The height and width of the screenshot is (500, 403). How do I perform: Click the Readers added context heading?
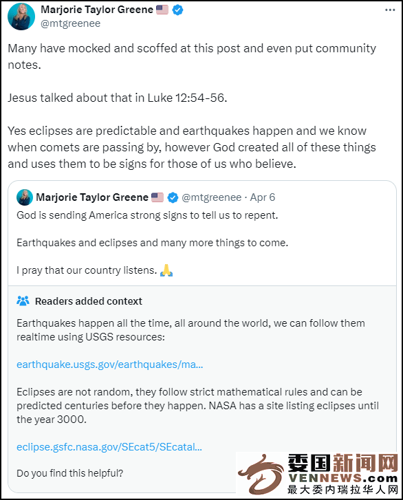89,301
